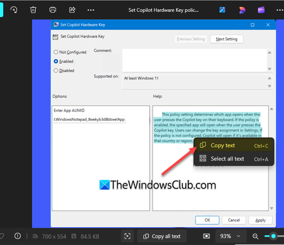
Task: Open the Clipchamp video editor icon
Action: pos(261,10)
